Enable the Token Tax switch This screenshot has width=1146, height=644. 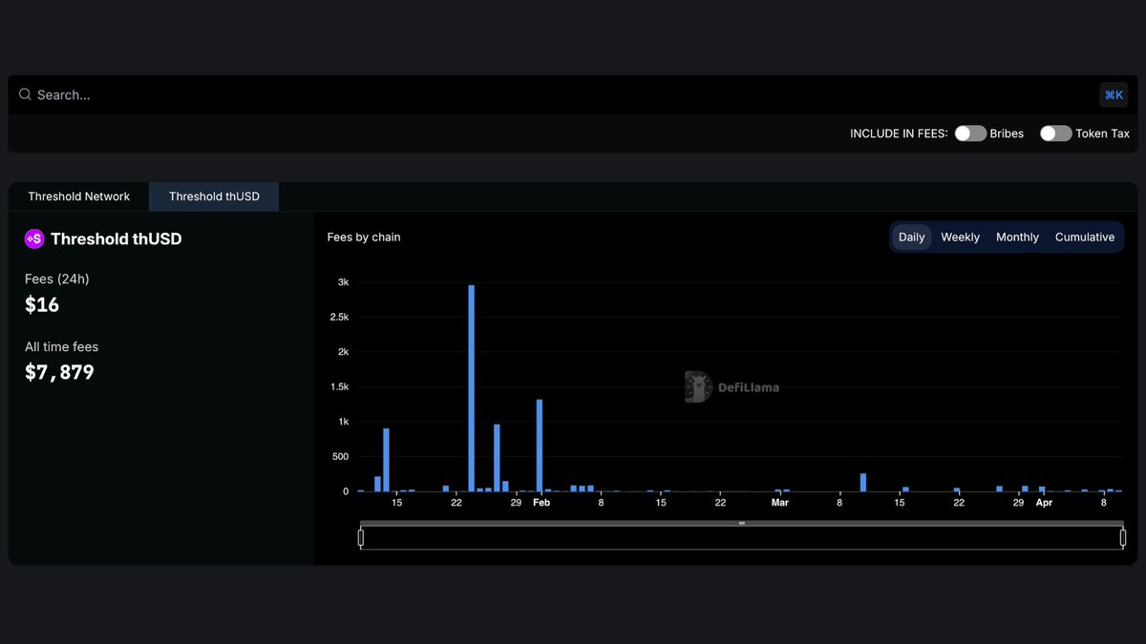(x=1055, y=134)
